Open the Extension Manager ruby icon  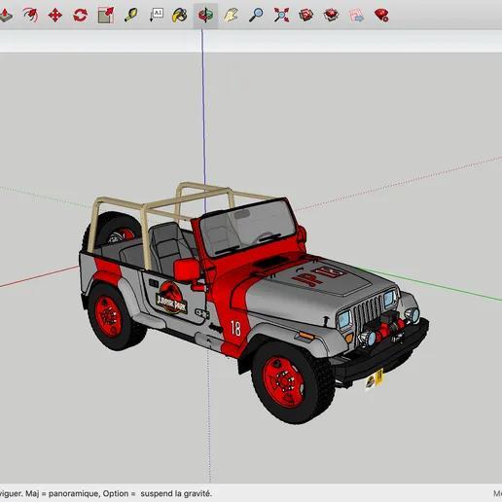click(381, 16)
